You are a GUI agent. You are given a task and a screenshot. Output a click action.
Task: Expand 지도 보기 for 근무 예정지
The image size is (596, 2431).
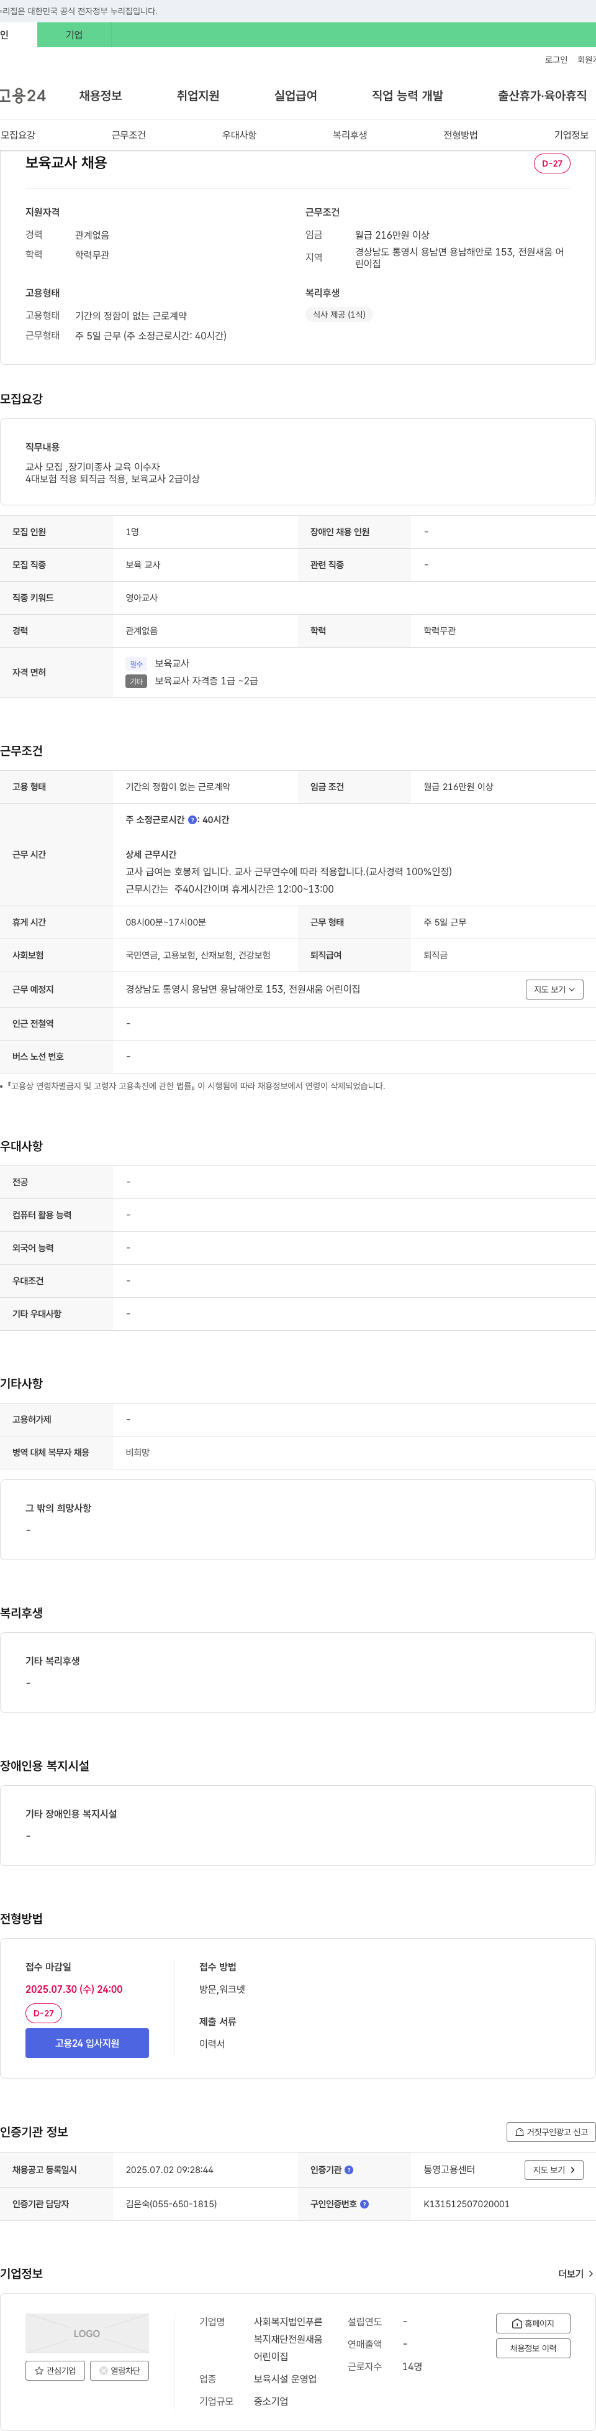(554, 989)
